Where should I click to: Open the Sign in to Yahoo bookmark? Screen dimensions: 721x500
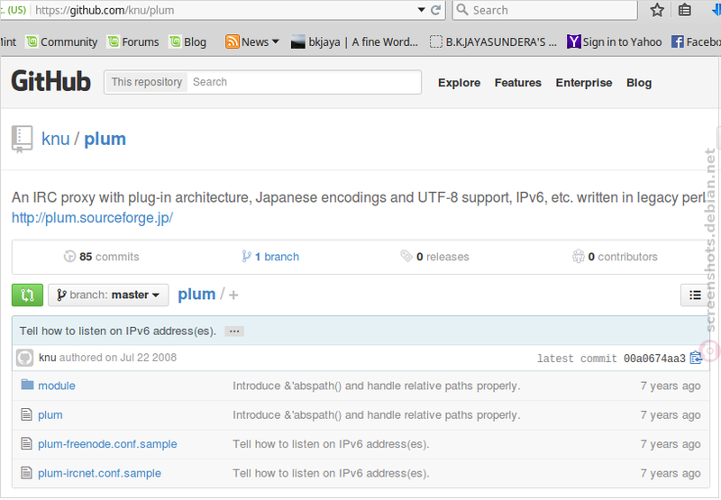point(614,41)
